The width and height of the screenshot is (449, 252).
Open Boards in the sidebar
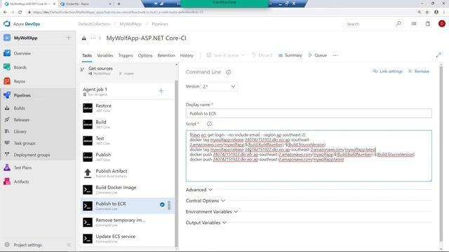click(x=20, y=67)
